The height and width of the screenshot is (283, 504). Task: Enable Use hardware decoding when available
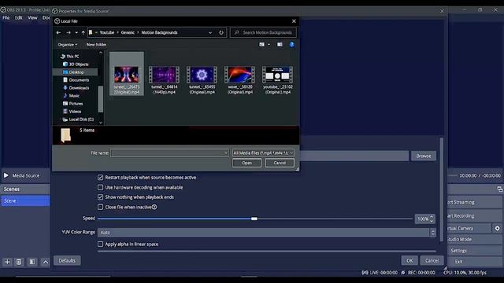100,187
